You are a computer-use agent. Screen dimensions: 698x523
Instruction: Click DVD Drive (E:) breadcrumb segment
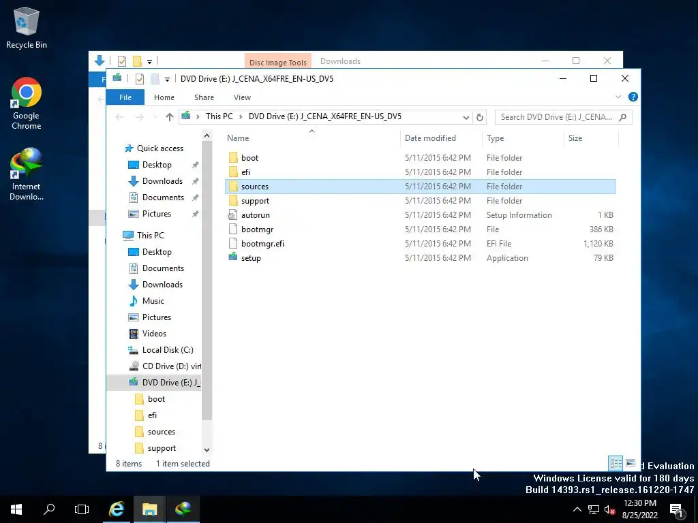(325, 116)
